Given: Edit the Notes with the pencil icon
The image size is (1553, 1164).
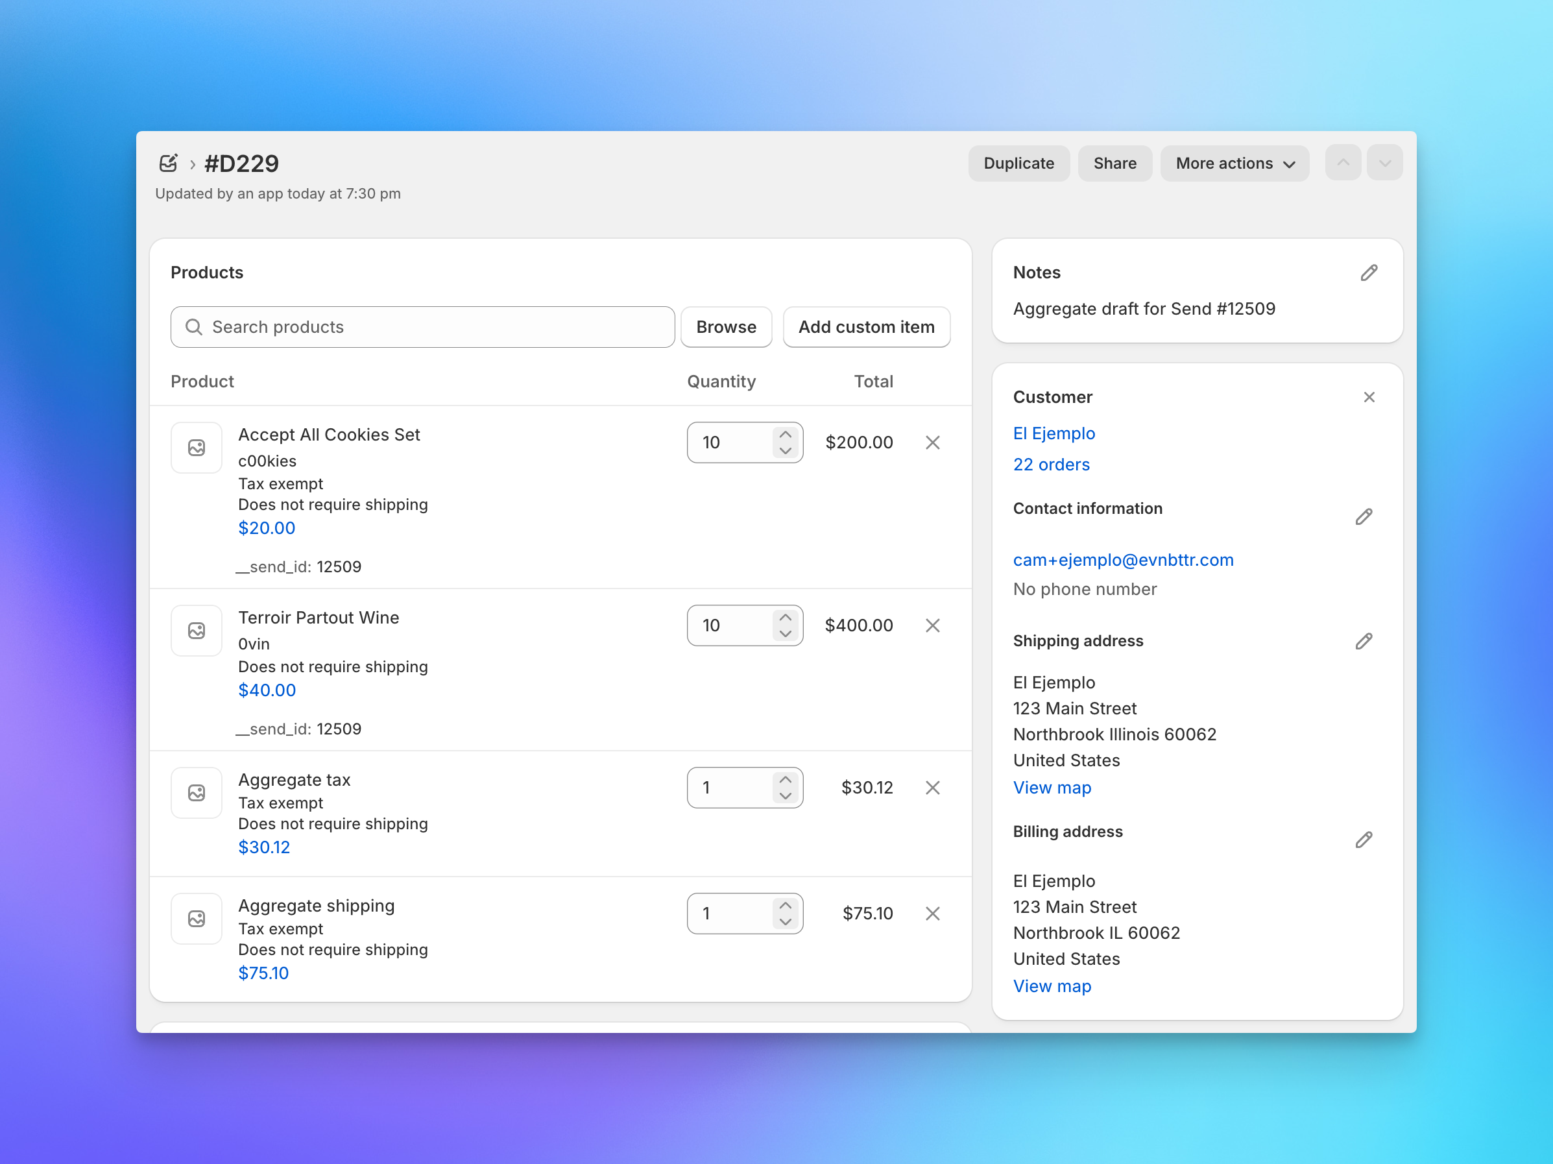Looking at the screenshot, I should tap(1369, 273).
